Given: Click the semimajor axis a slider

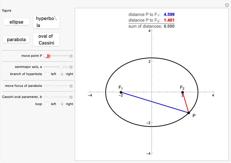Looking at the screenshot, I should point(56,67).
